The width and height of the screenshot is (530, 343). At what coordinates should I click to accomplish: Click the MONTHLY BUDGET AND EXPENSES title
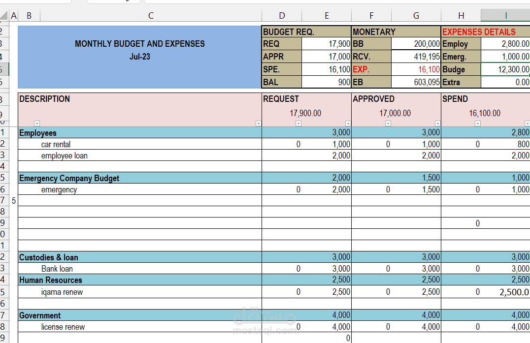coord(139,44)
